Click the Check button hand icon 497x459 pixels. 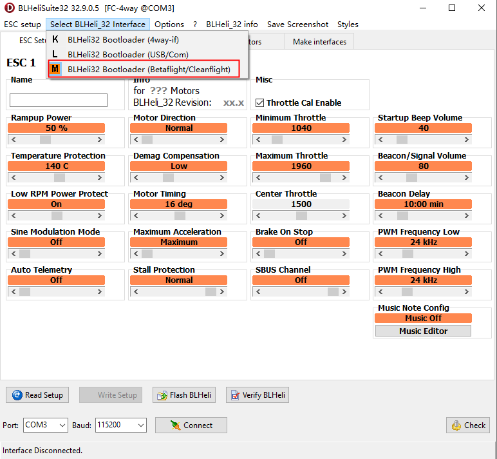click(x=456, y=425)
